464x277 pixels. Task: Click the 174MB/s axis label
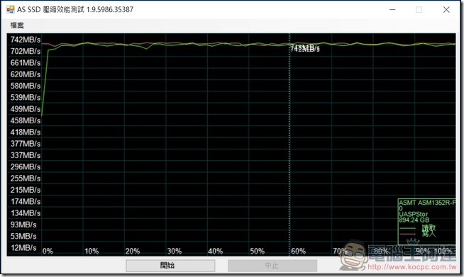26,201
